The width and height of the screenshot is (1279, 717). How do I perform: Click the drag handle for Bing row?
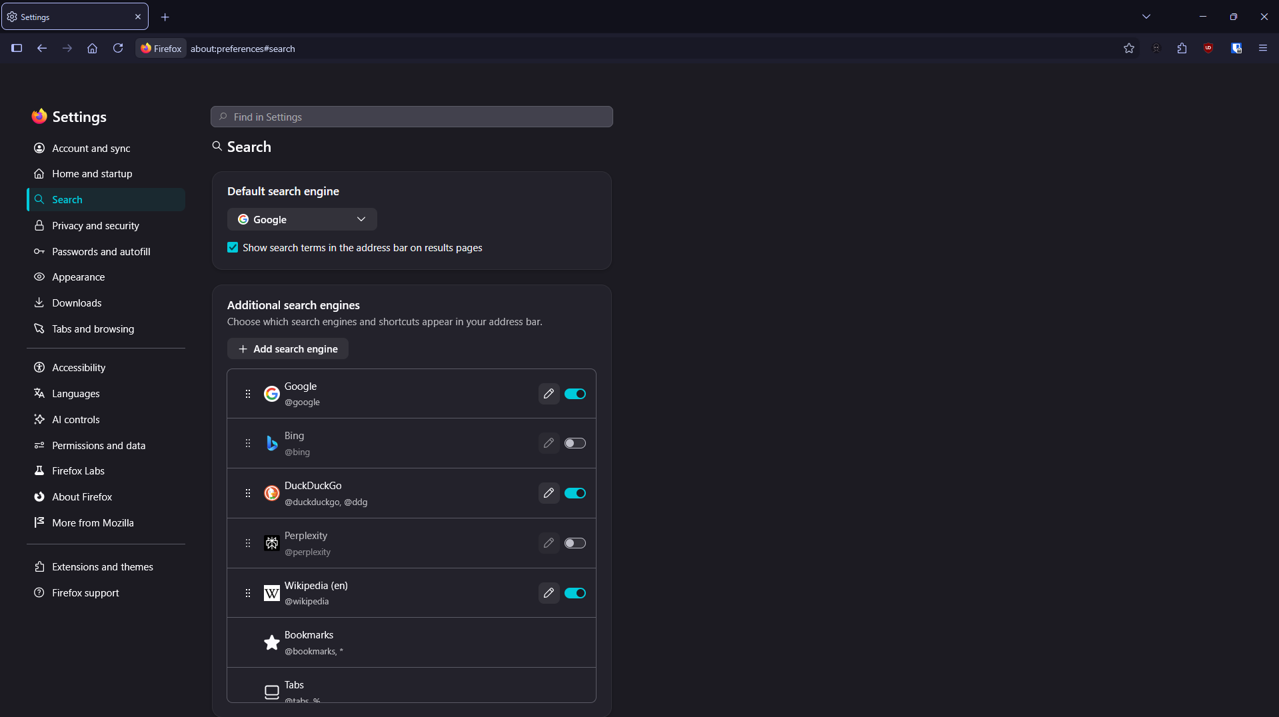(x=248, y=443)
